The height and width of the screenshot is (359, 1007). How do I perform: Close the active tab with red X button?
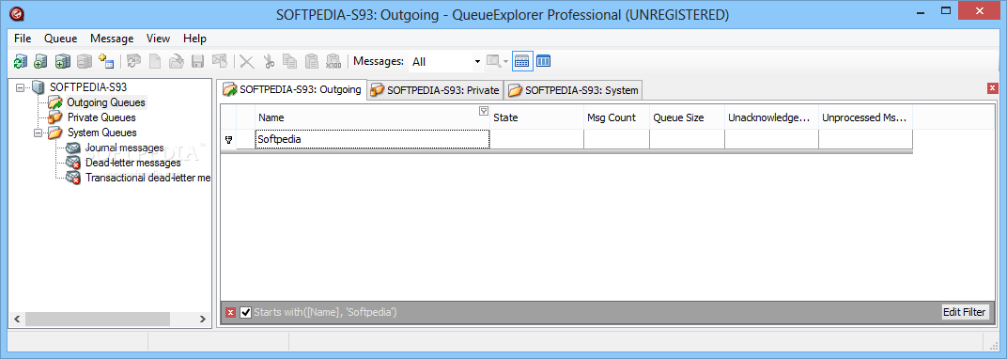click(x=992, y=88)
